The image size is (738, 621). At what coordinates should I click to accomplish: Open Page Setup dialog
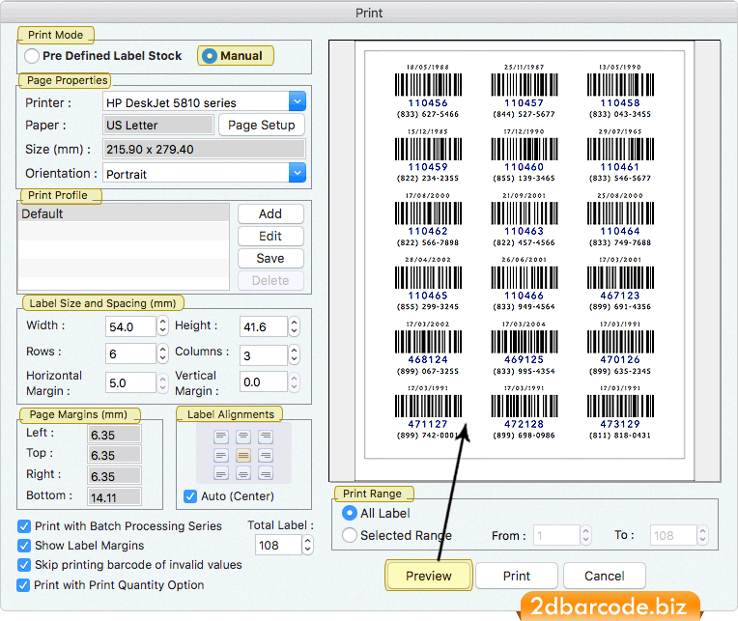261,126
